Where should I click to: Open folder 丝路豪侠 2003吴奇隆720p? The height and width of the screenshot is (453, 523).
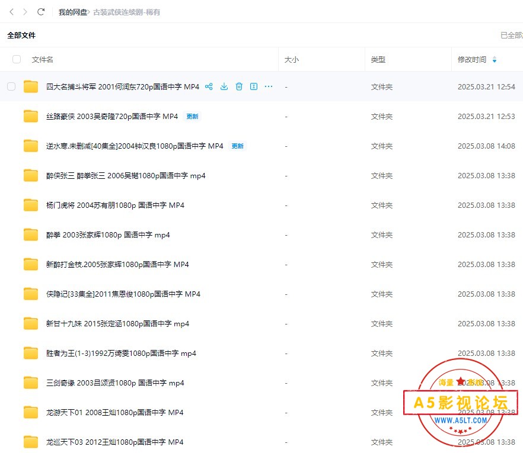click(112, 116)
